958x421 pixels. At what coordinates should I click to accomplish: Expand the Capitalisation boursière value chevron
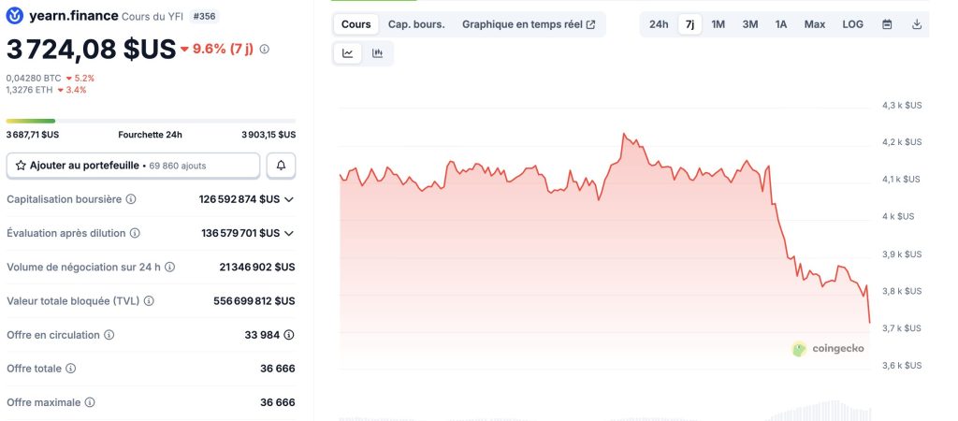pos(289,199)
